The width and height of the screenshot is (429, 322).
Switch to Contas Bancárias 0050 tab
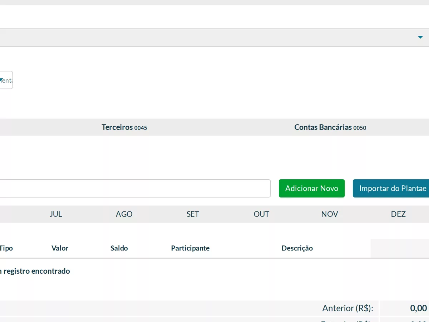click(330, 127)
